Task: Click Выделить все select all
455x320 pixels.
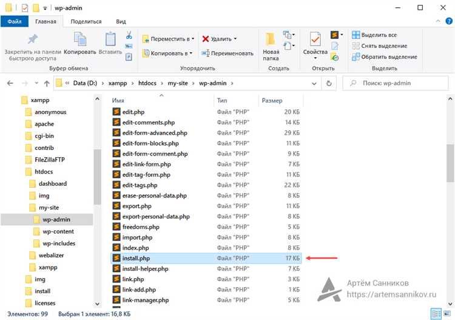Action: pos(374,35)
